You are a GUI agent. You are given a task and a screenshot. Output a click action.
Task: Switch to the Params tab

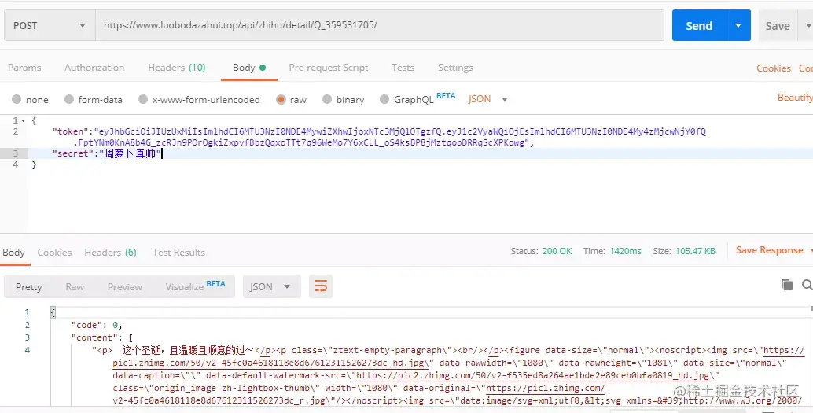tap(24, 68)
